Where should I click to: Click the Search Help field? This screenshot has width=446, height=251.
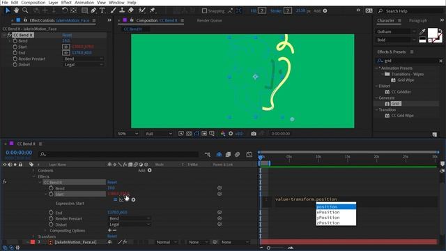410,11
